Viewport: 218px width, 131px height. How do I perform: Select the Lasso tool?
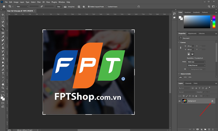tap(3, 22)
